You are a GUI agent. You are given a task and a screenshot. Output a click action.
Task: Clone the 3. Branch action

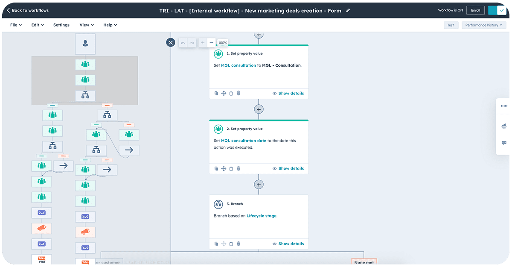[x=216, y=244]
